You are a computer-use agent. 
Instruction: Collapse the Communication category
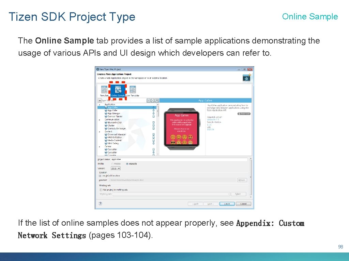[x=100, y=120]
